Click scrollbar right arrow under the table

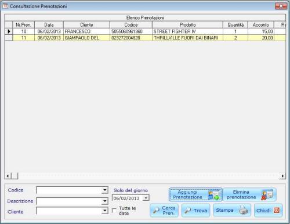pyautogui.click(x=282, y=176)
